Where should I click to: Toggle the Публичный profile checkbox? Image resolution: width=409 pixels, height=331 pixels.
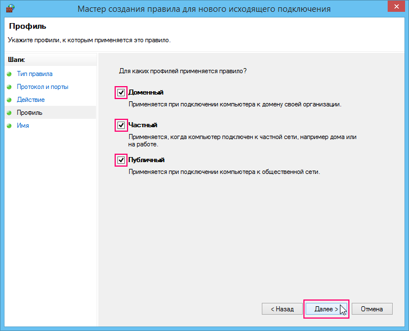click(x=121, y=160)
